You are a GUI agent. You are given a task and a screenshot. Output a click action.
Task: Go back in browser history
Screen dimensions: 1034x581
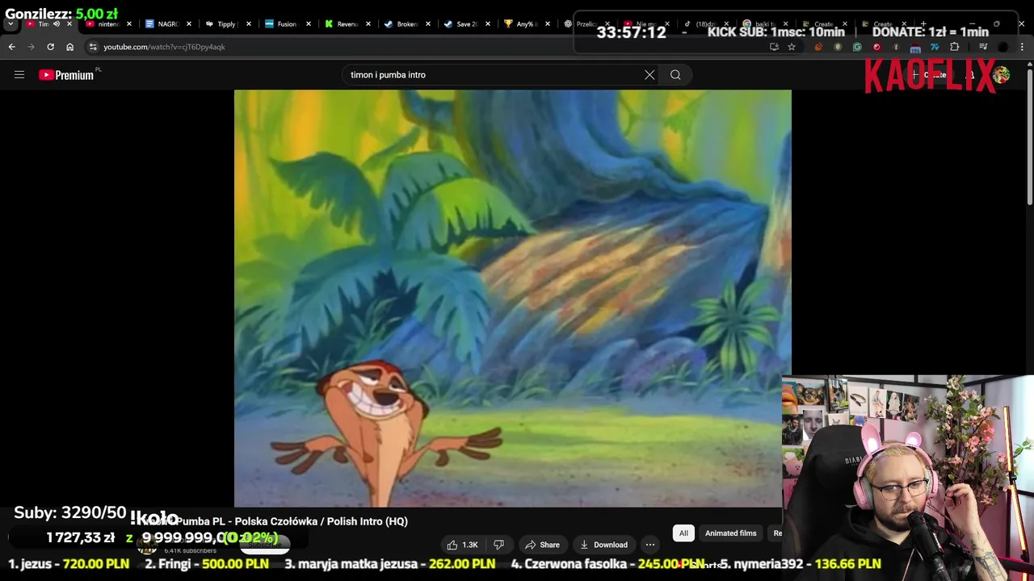[11, 47]
